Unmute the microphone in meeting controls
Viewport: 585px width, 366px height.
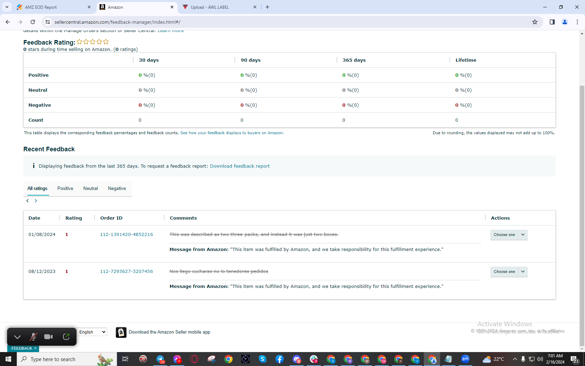point(33,337)
